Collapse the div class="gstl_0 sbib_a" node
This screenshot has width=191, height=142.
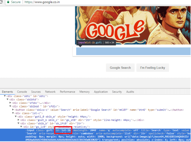pos(16,116)
